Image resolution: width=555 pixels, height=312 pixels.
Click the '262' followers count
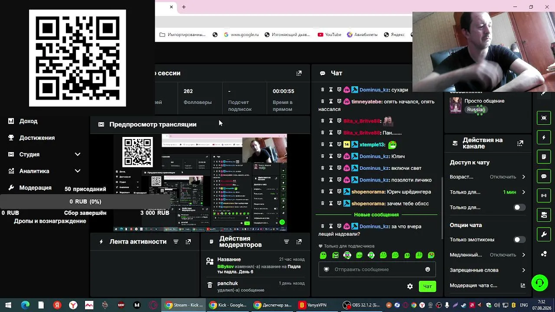[188, 91]
